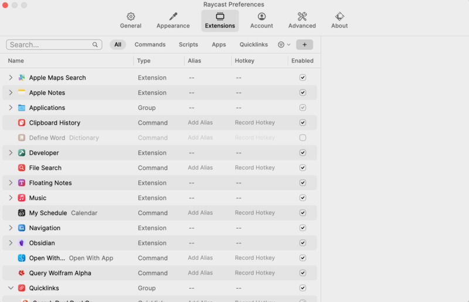
Task: Collapse the Quicklinks group
Action: (x=11, y=288)
